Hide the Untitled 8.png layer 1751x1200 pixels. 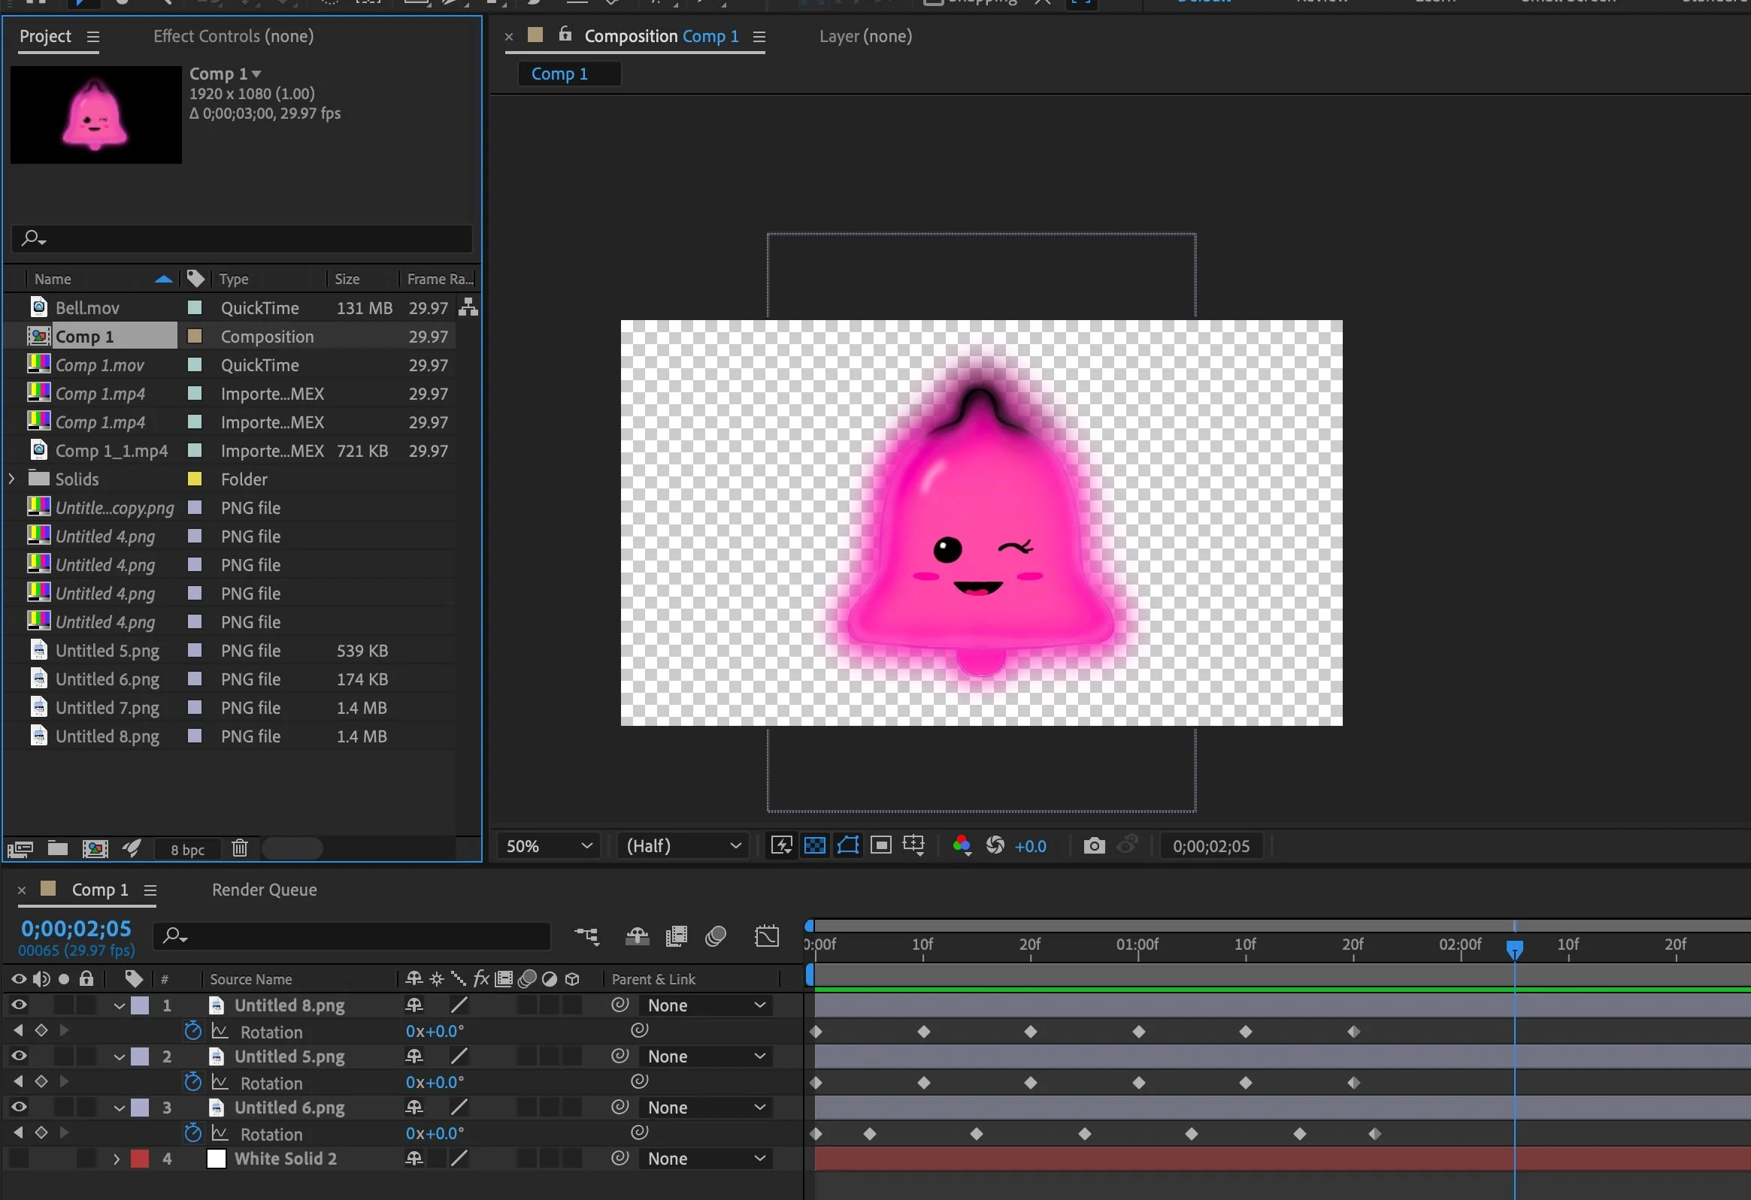pos(19,1005)
